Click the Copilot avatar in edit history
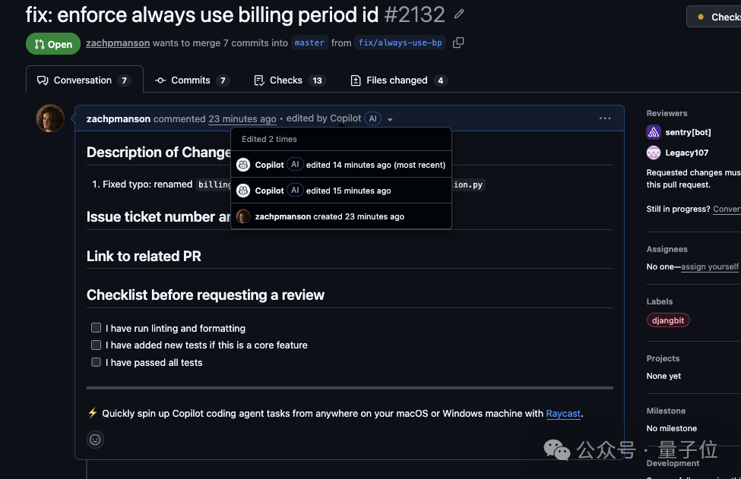This screenshot has height=479, width=741. 243,164
